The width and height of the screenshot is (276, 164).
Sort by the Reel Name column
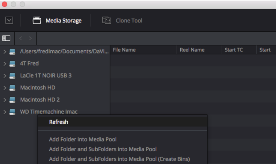point(192,50)
